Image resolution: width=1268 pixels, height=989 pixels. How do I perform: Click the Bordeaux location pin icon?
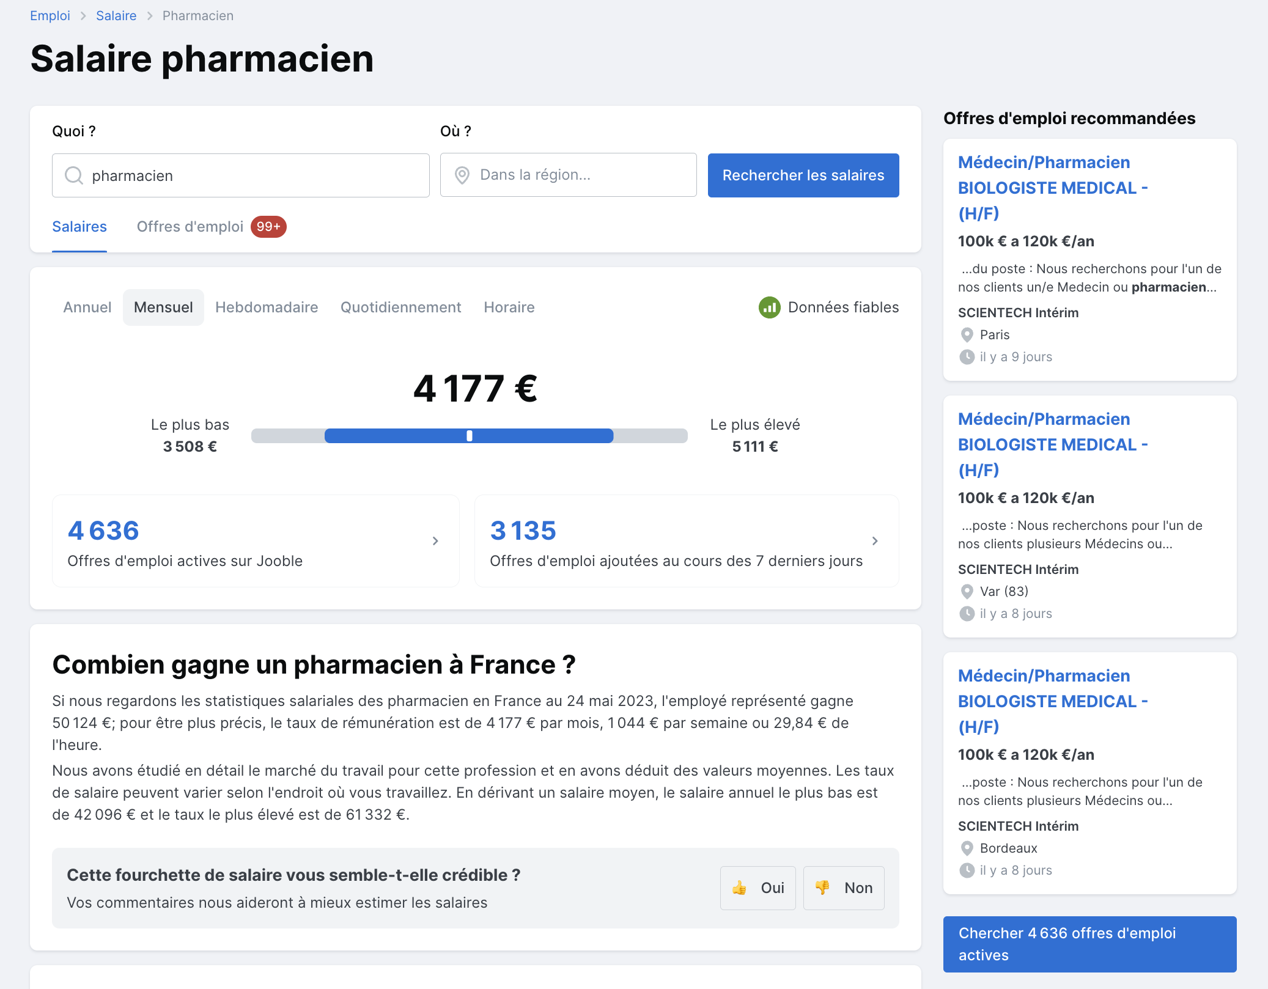point(967,848)
